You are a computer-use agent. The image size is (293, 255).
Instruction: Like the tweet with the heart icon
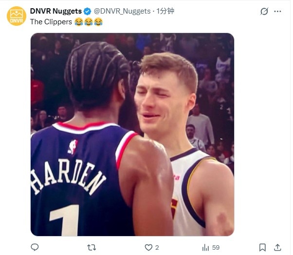(148, 248)
